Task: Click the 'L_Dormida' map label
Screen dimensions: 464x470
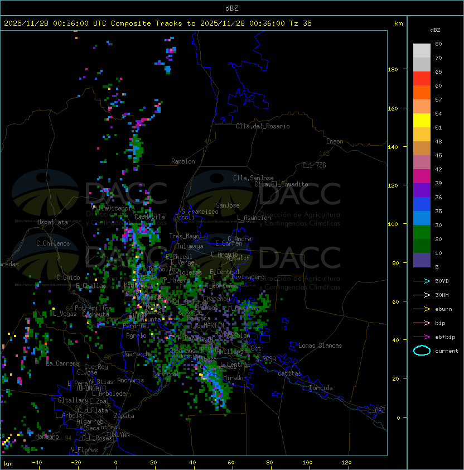Action: pyautogui.click(x=317, y=388)
